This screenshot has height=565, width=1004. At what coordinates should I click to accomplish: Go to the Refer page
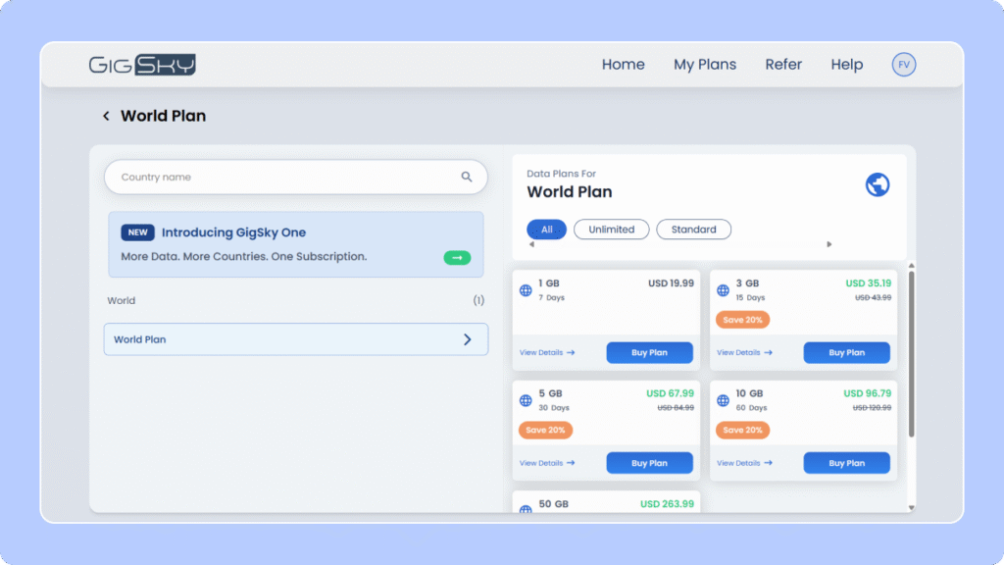click(x=783, y=65)
